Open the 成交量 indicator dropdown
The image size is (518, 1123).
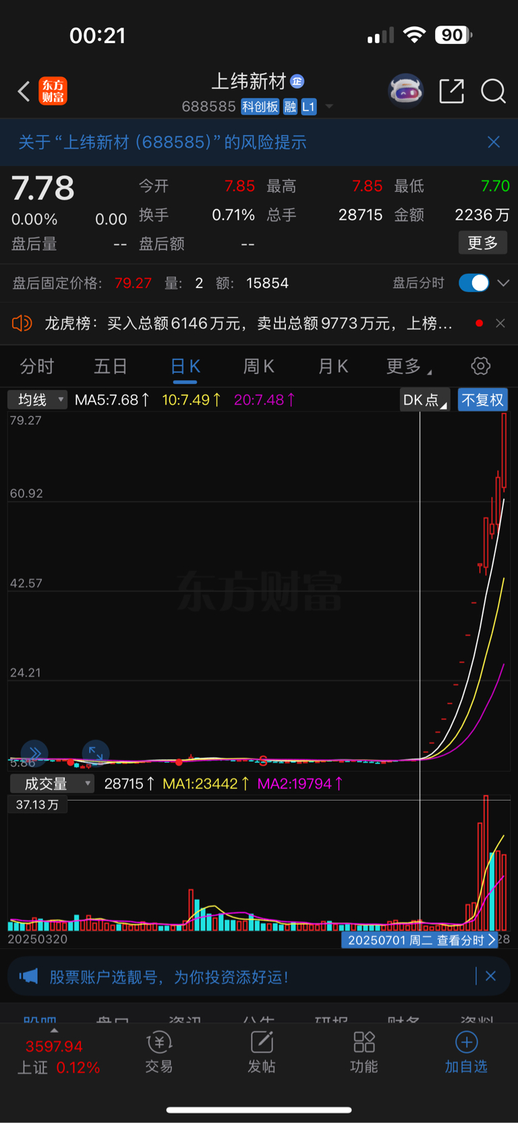tap(52, 784)
